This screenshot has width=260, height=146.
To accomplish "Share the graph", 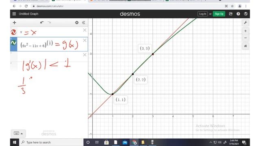I will [x=231, y=14].
